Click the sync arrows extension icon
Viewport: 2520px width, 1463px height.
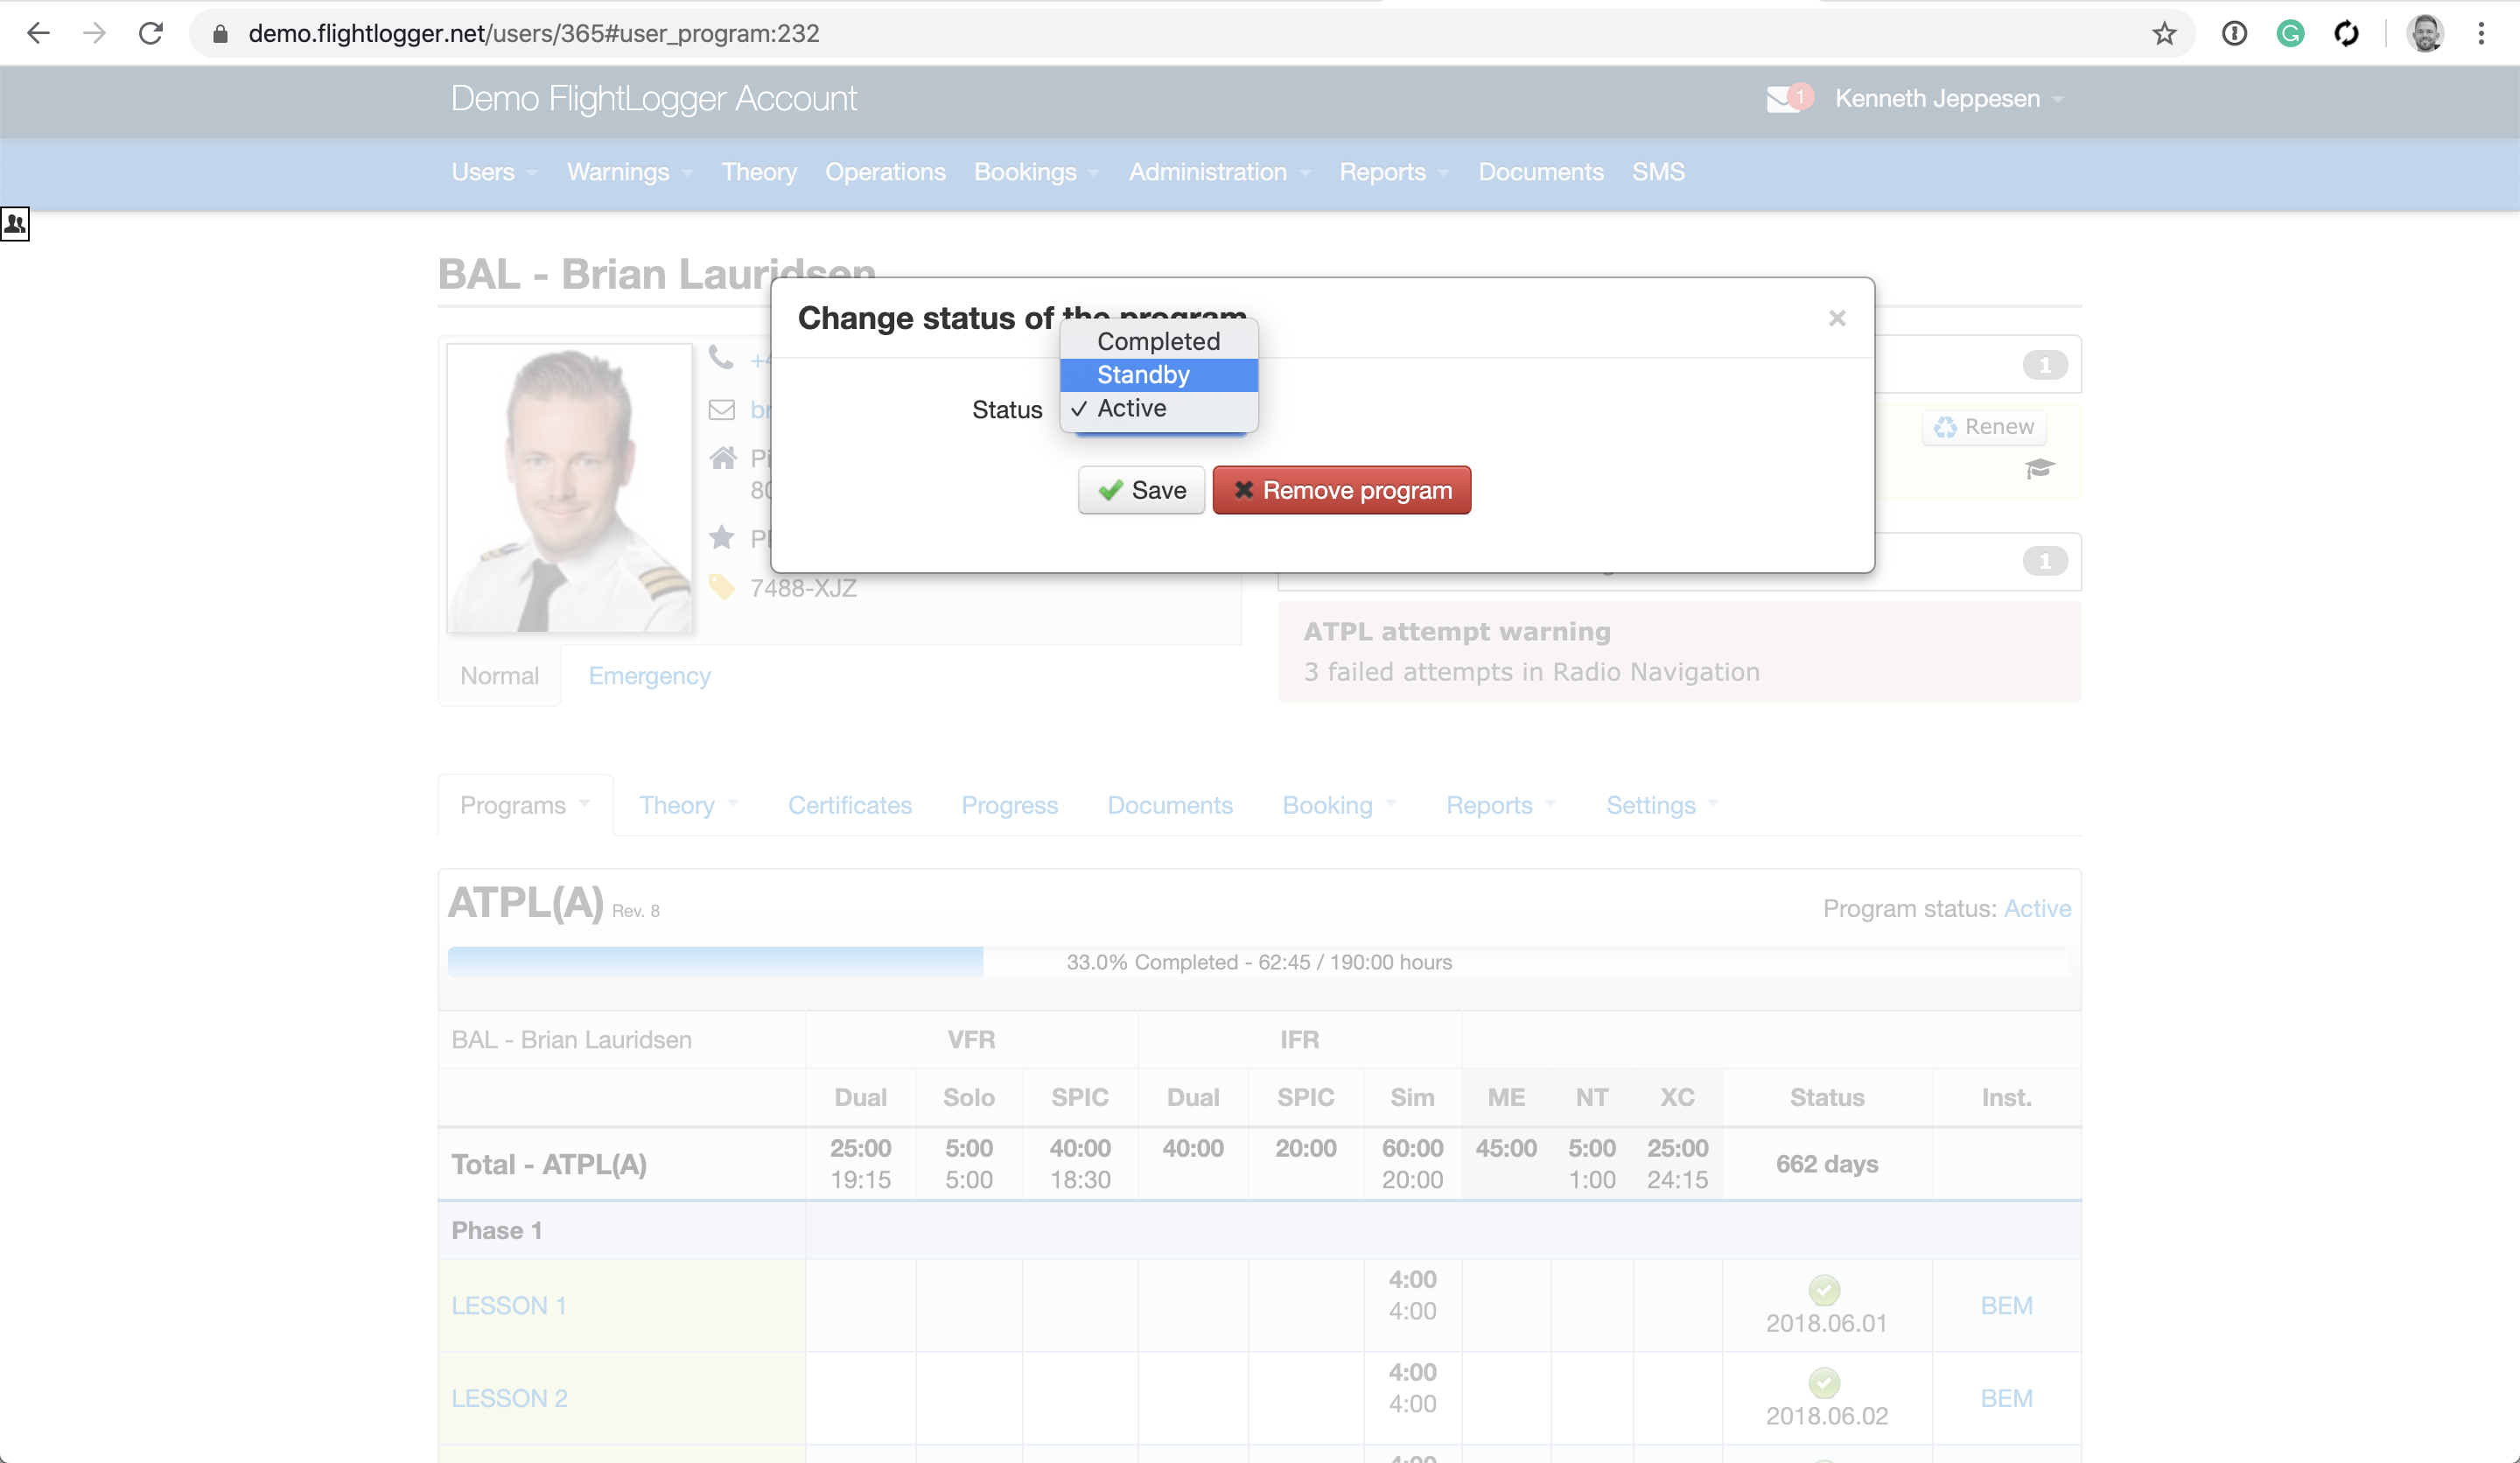click(x=2346, y=33)
